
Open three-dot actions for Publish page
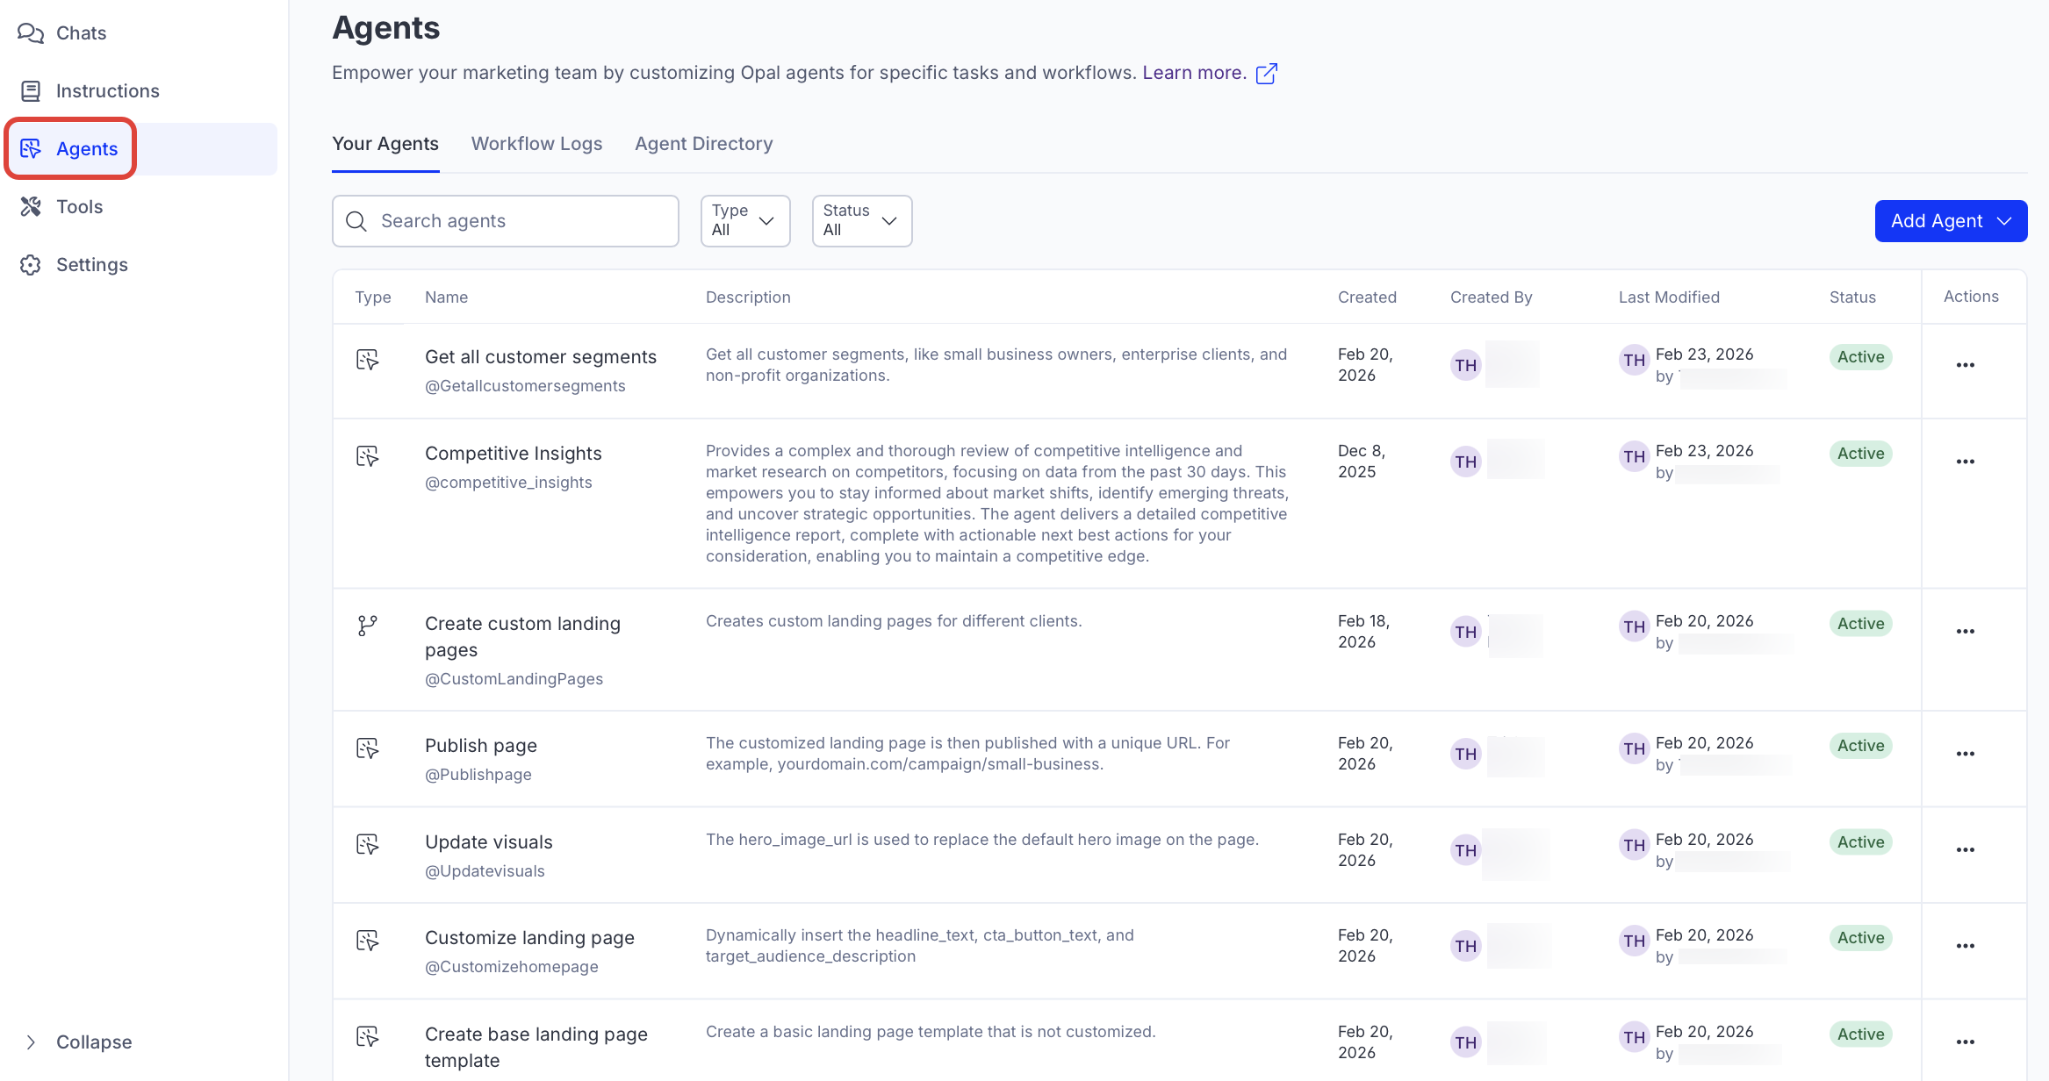pos(1965,754)
